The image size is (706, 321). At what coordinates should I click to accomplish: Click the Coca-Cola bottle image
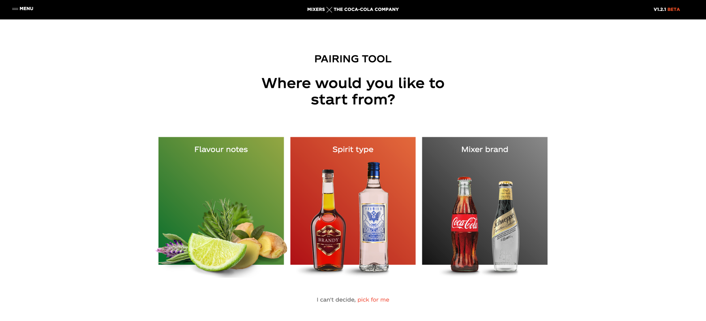[464, 224]
